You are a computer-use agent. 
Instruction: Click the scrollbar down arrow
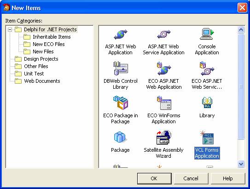point(241,164)
